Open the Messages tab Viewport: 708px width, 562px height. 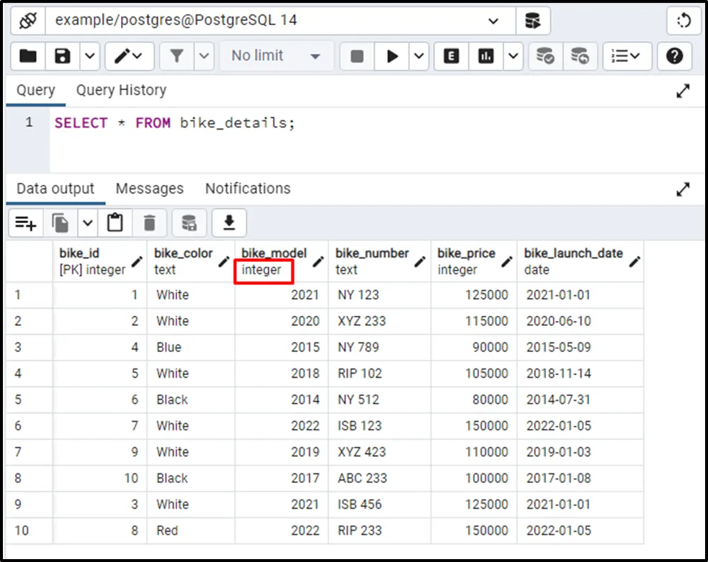(x=149, y=189)
